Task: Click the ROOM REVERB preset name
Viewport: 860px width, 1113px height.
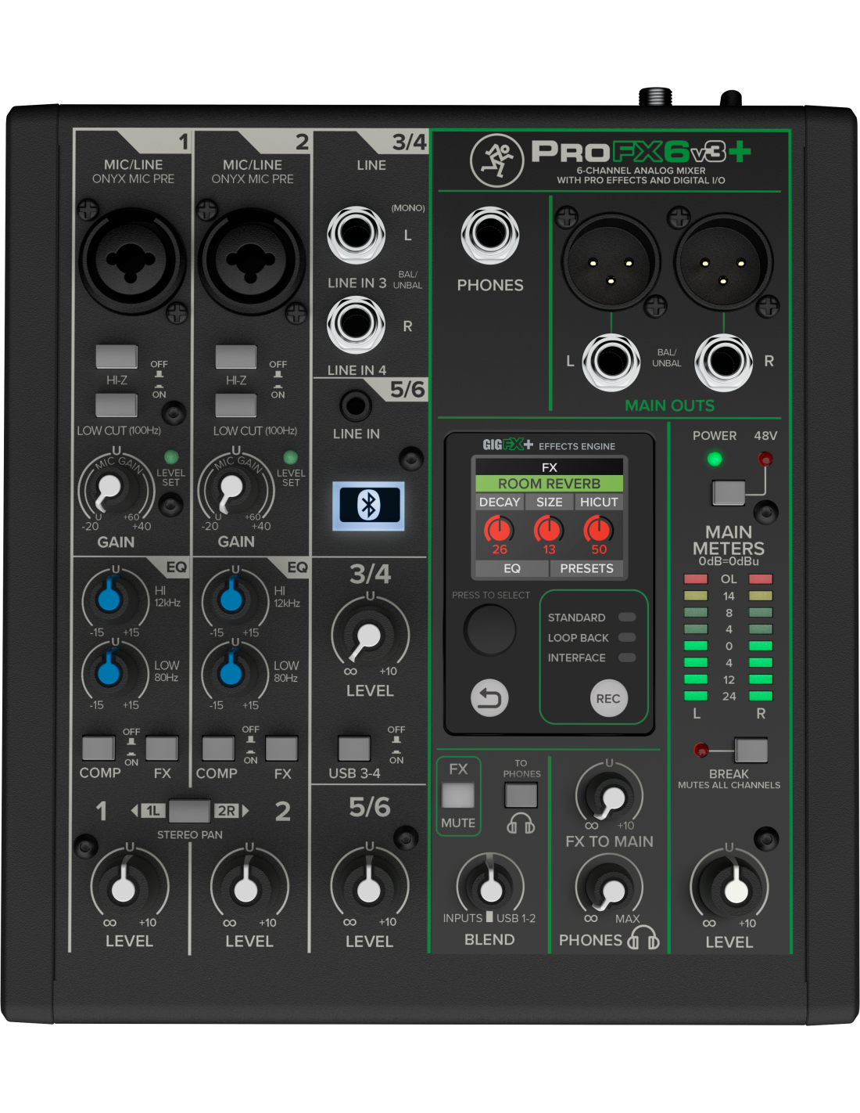Action: [x=550, y=484]
